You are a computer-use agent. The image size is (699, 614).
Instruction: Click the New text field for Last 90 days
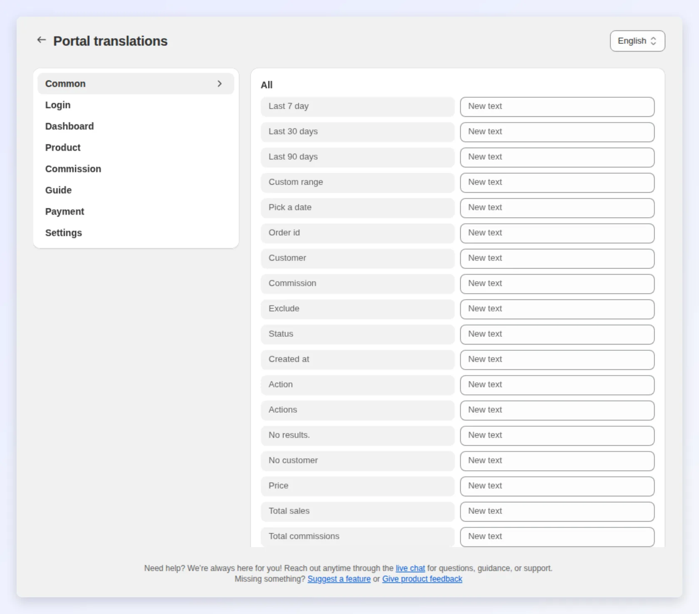(x=557, y=157)
